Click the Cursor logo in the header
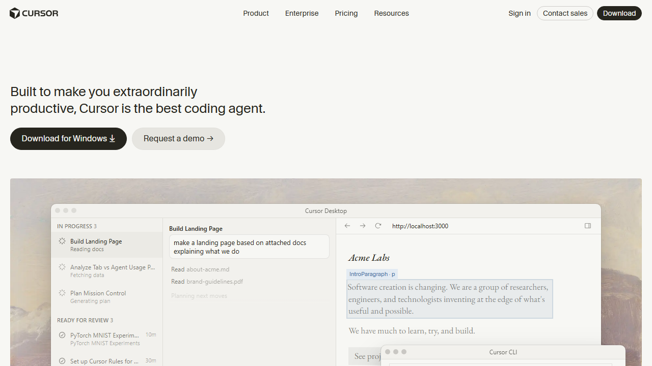 34,13
